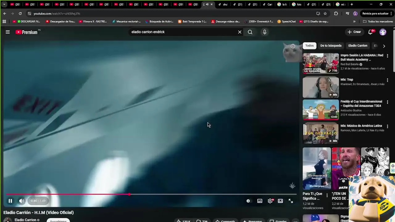Open Chrome media controls icon
Viewport: 395px width, 222px height.
click(x=347, y=14)
